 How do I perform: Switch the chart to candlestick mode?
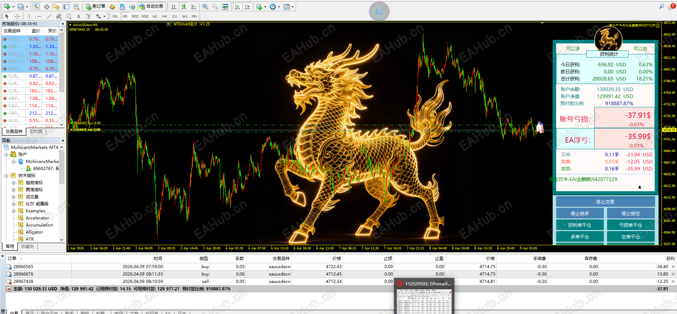point(184,7)
